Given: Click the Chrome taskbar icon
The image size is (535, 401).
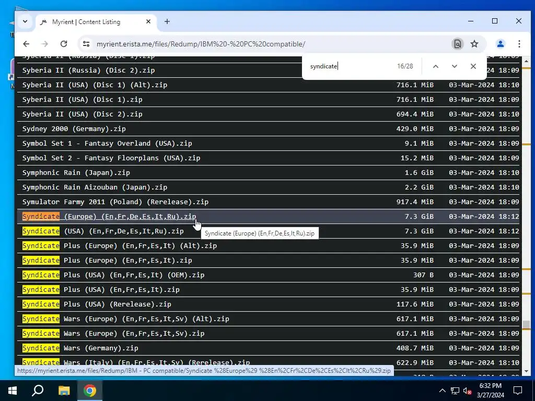Looking at the screenshot, I should point(90,391).
